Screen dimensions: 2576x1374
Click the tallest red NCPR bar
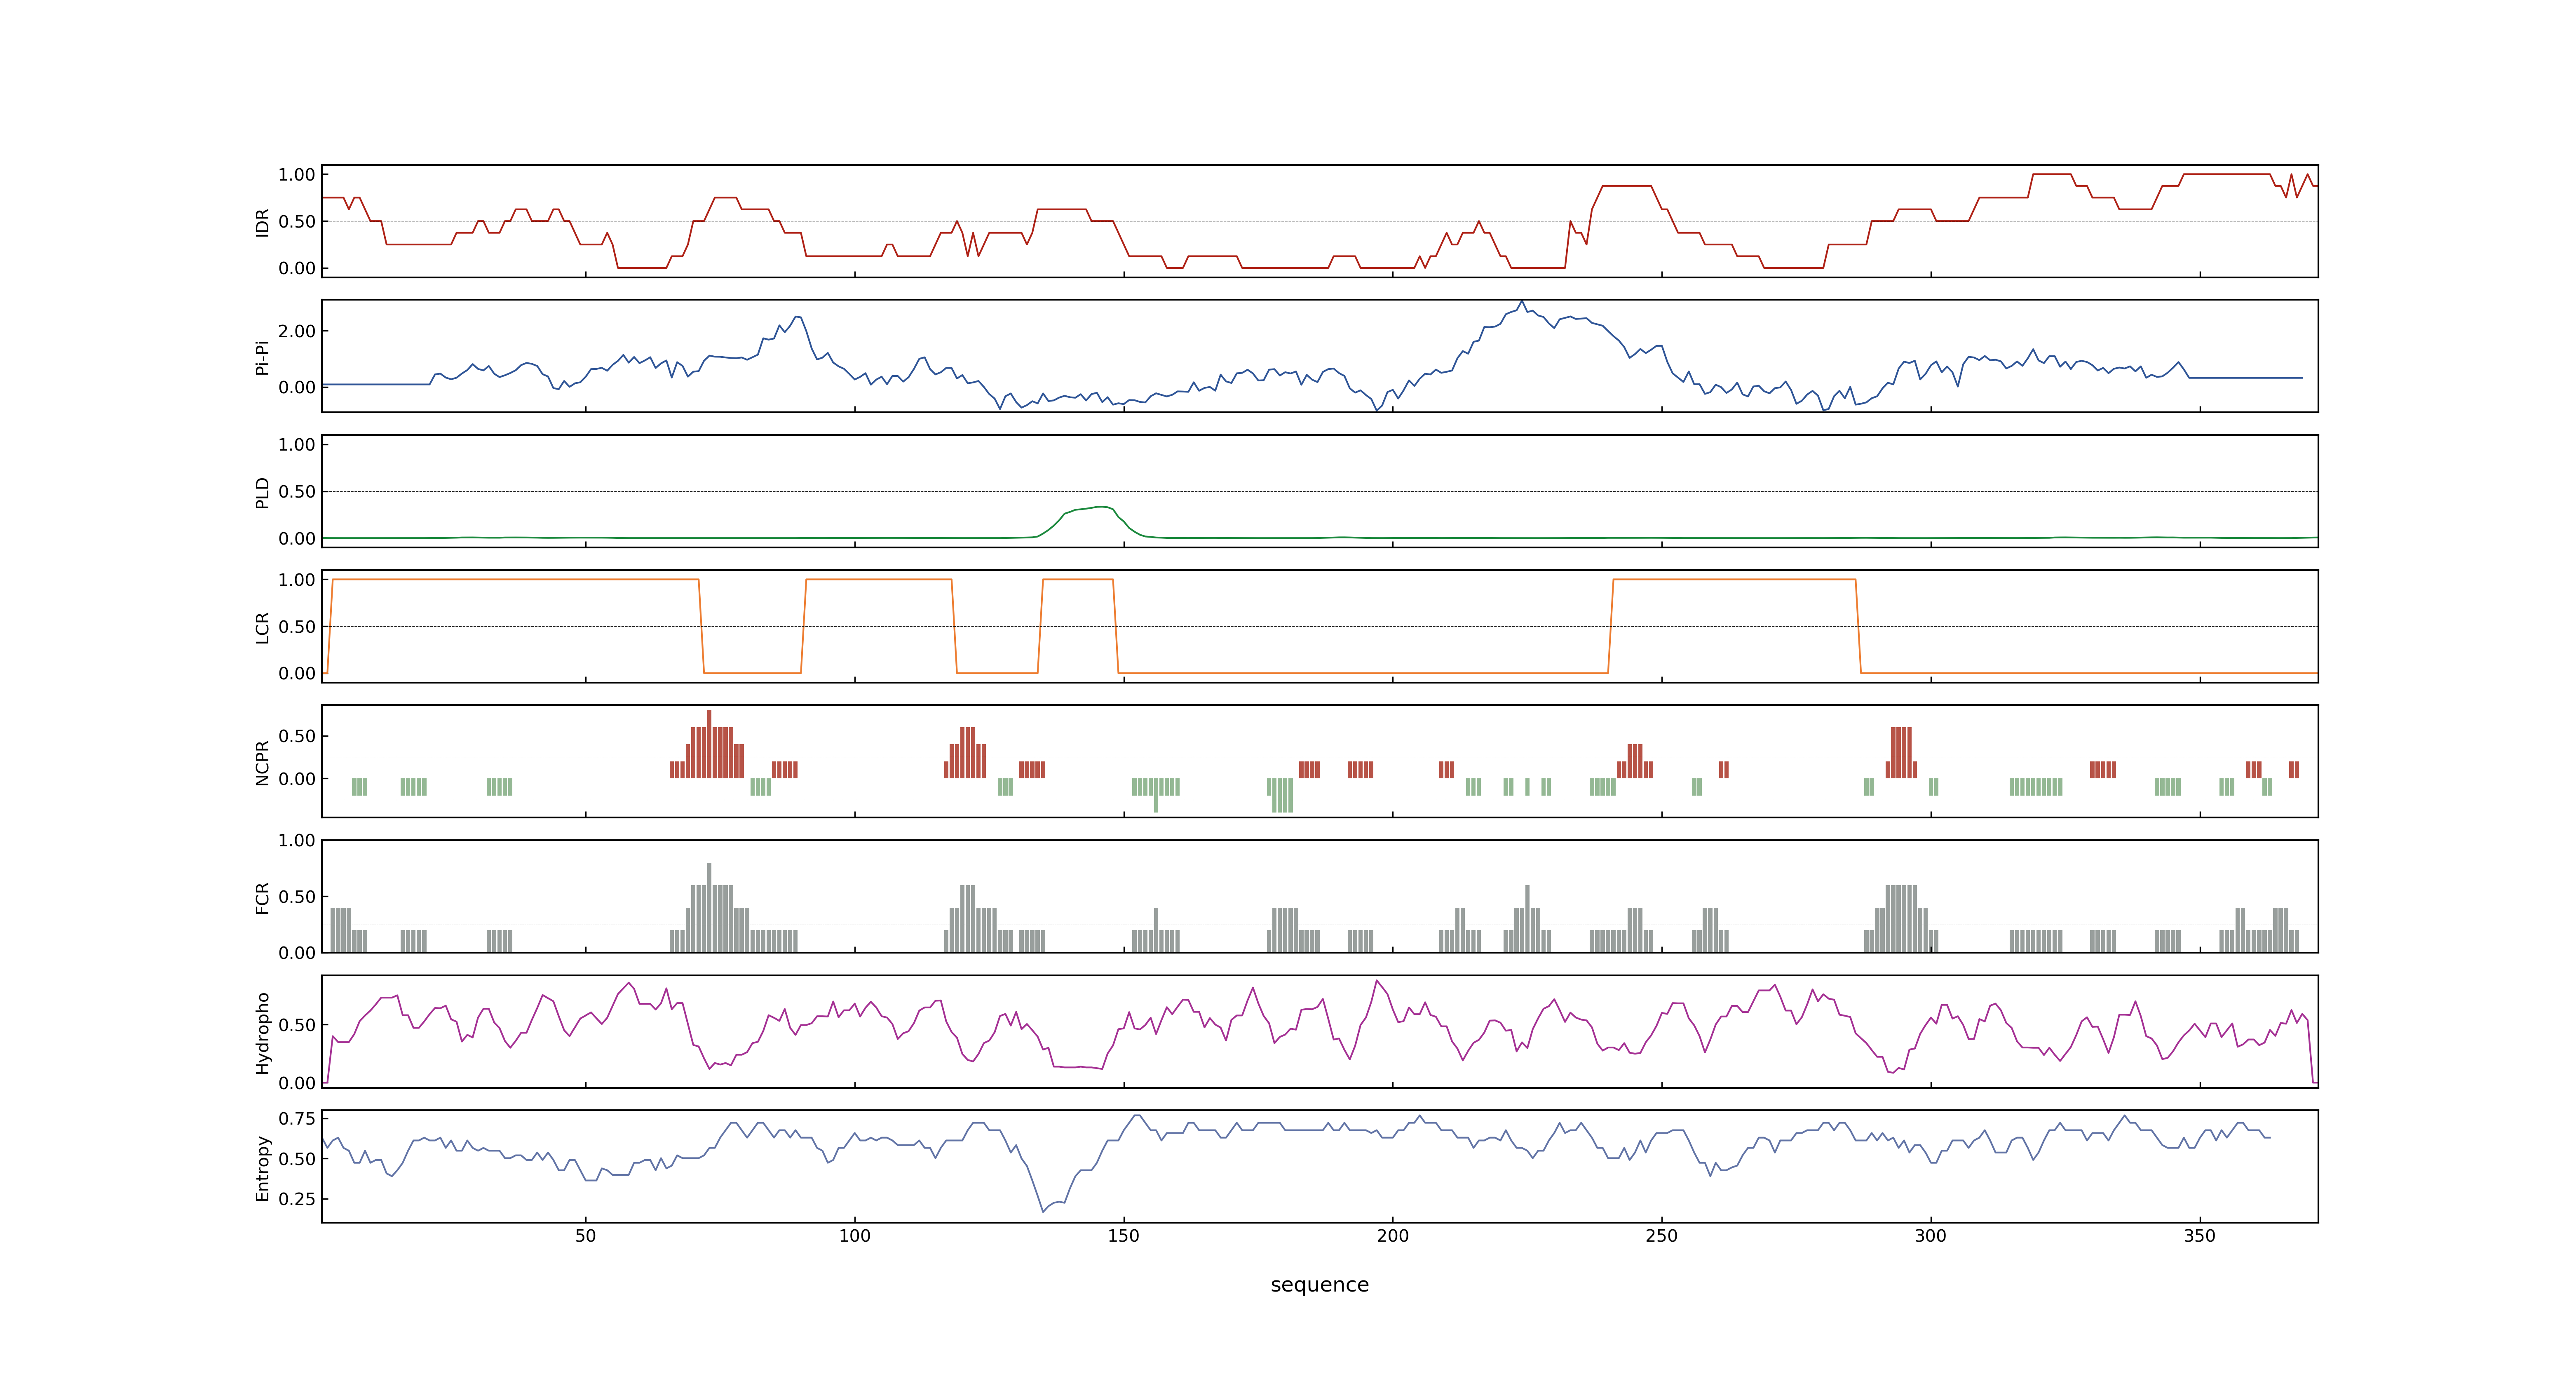709,744
